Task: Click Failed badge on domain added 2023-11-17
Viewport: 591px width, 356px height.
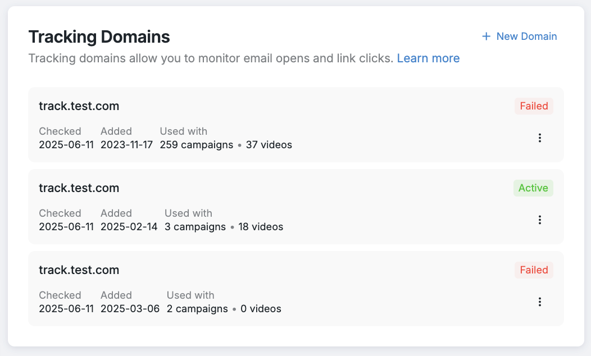Action: (534, 106)
